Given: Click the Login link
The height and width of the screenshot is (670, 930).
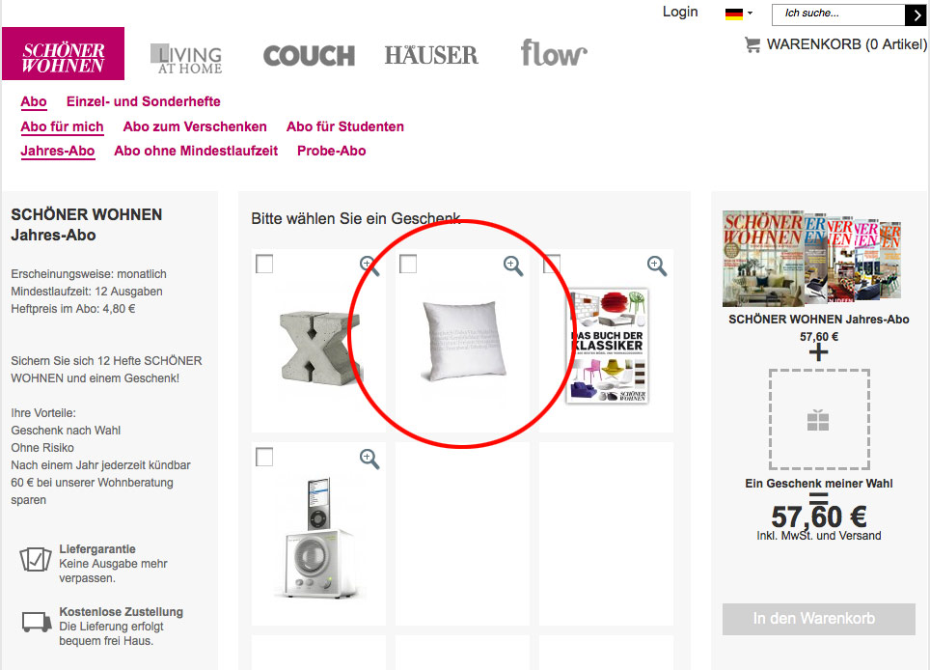Looking at the screenshot, I should coord(680,12).
